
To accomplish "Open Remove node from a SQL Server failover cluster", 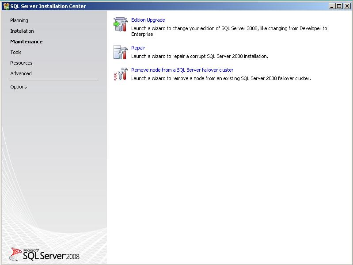I will 182,70.
